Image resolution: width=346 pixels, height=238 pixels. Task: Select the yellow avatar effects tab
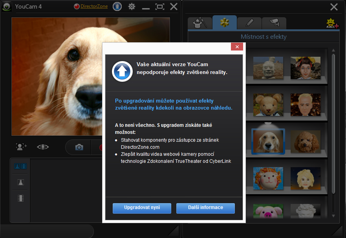click(224, 23)
